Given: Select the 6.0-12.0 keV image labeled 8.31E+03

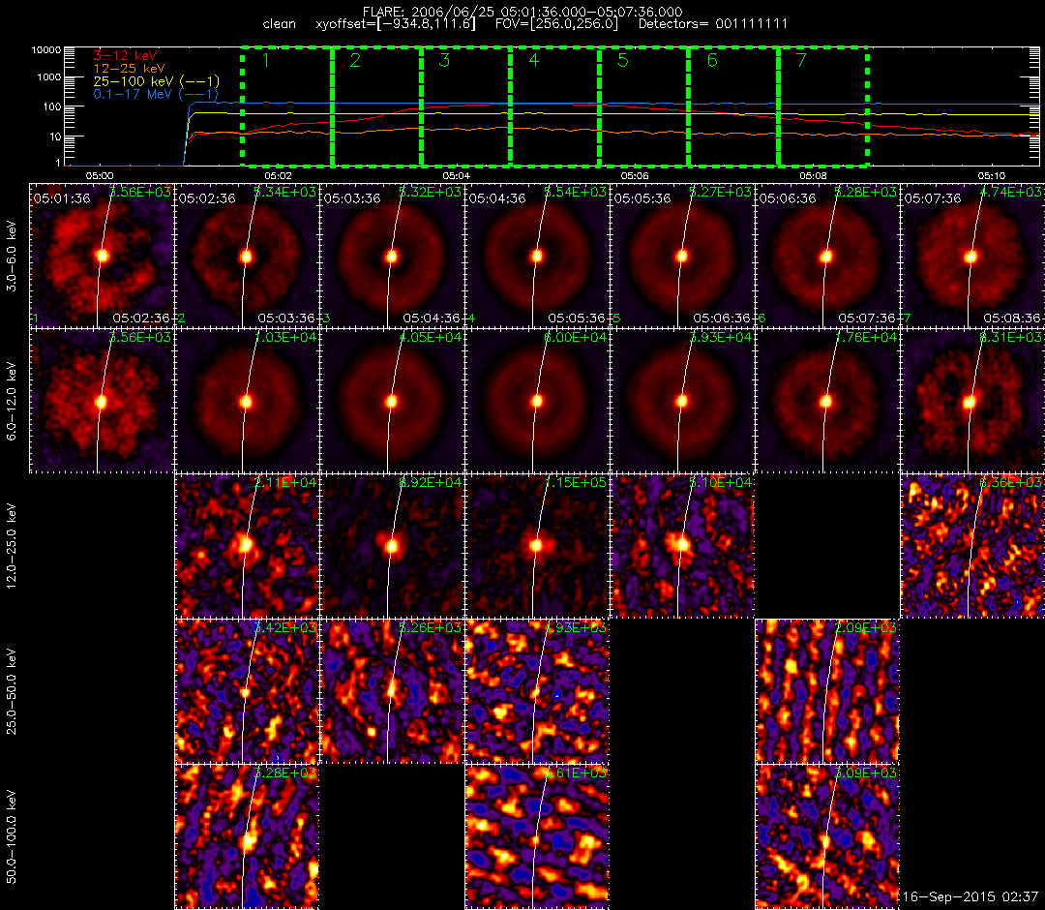Looking at the screenshot, I should [x=972, y=401].
